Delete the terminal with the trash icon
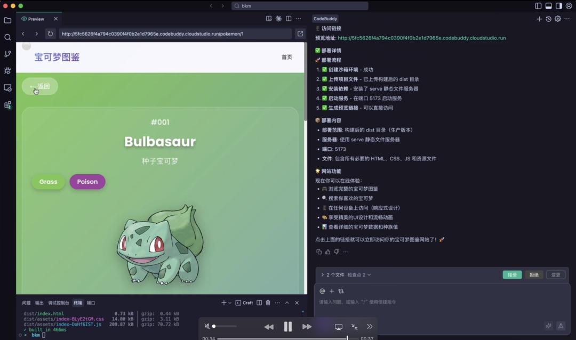576x340 pixels. pos(268,303)
